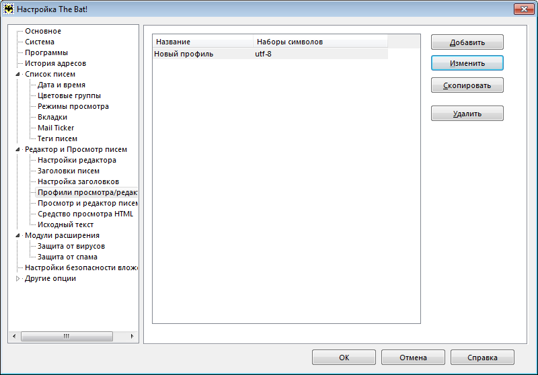538x375 pixels.
Task: Click The Bat! icon in title bar
Action: point(8,9)
